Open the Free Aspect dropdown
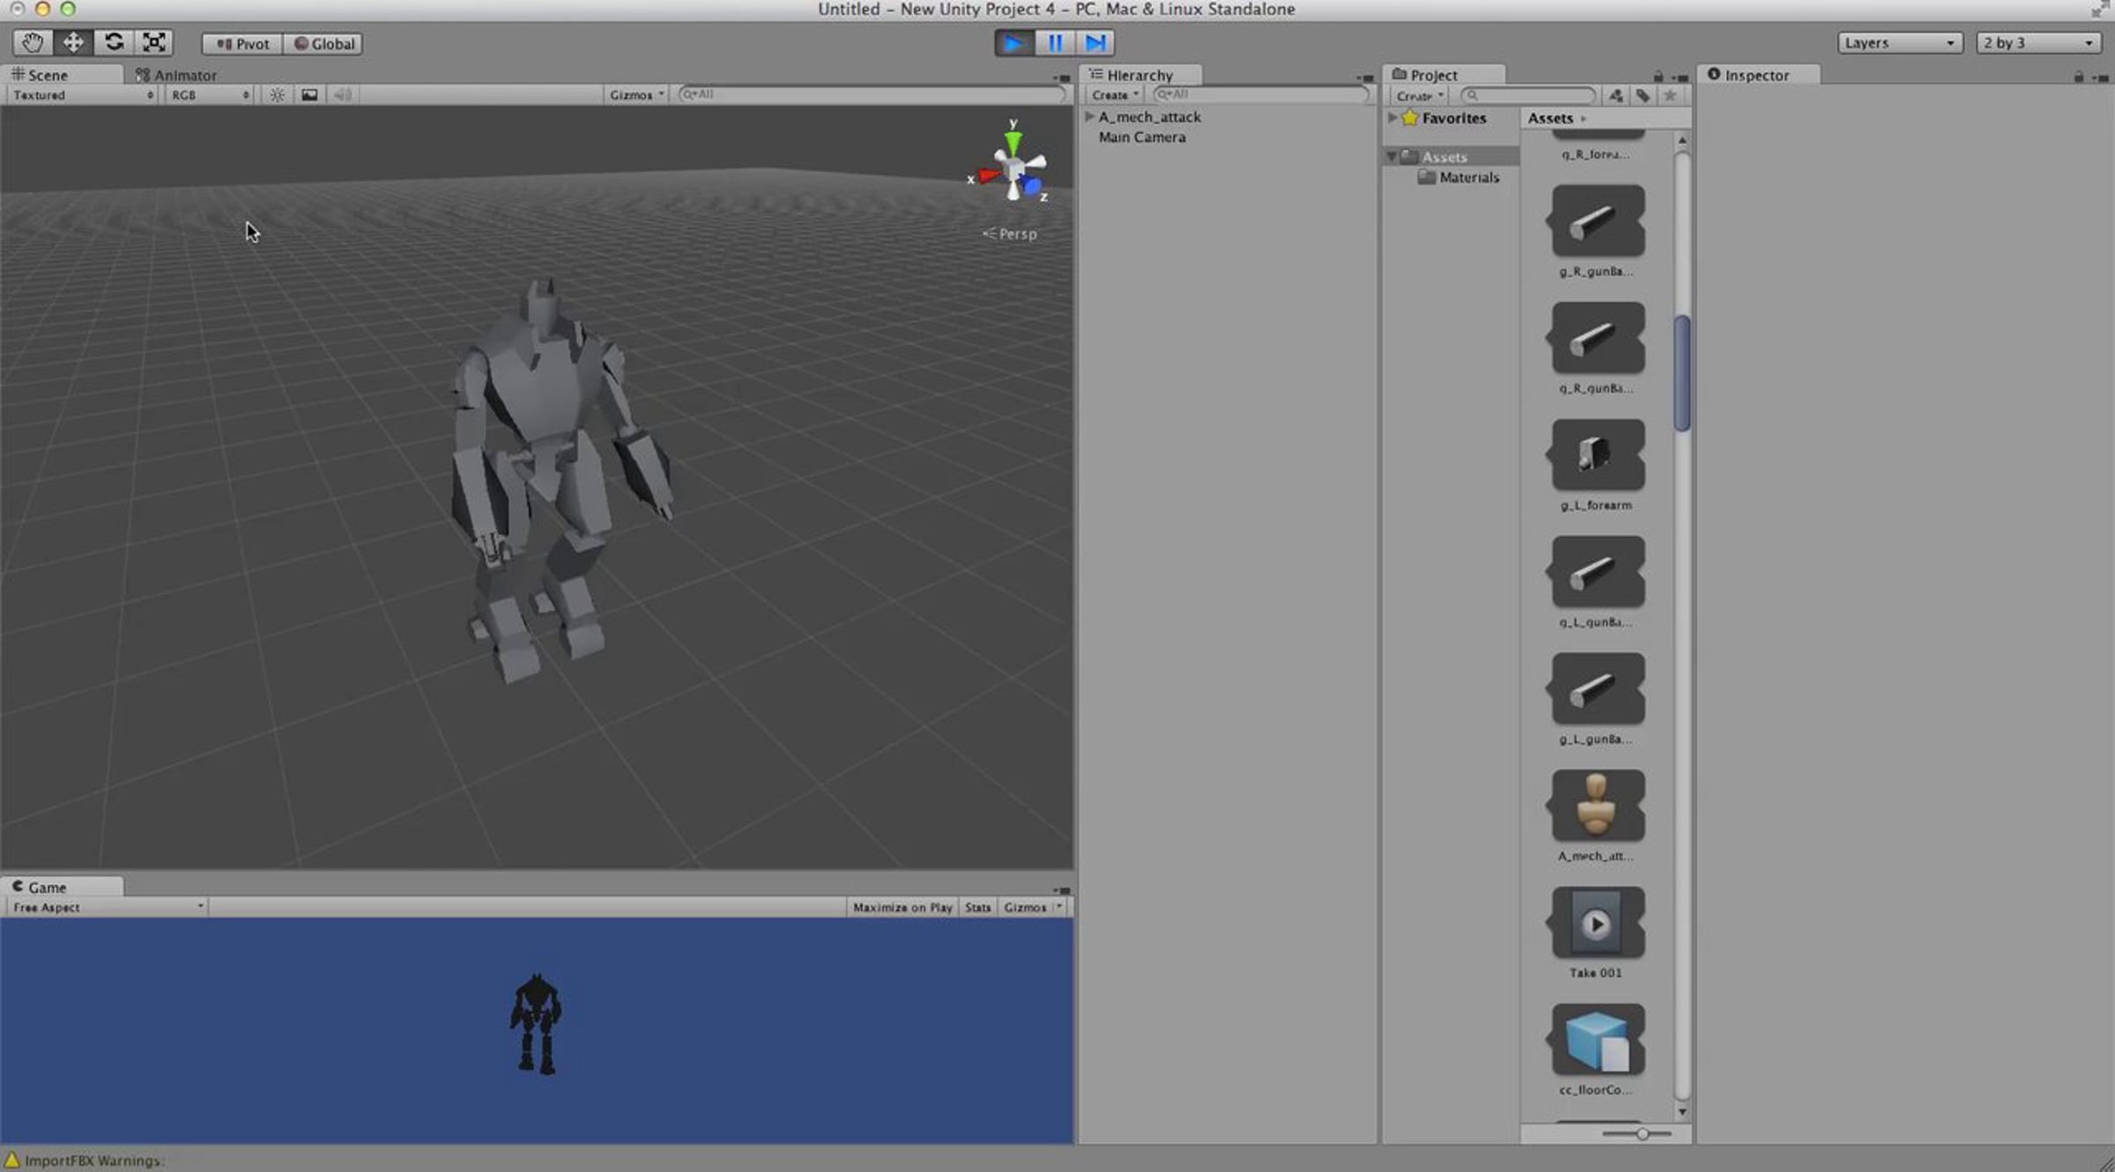This screenshot has height=1172, width=2115. pos(108,907)
